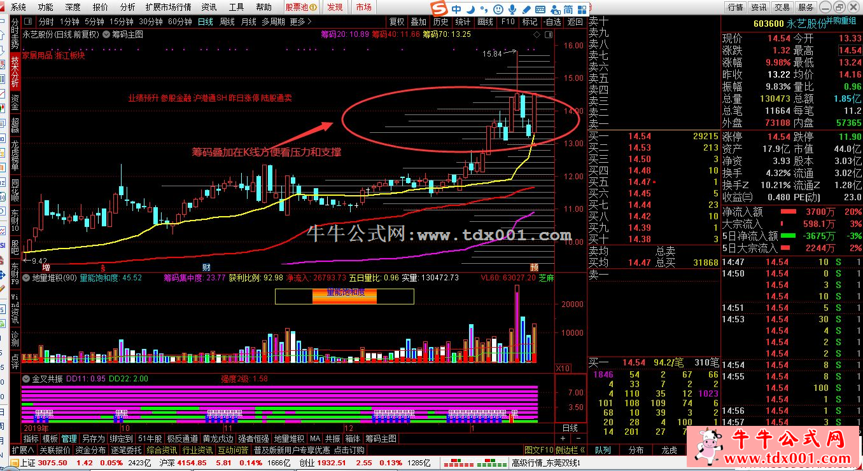Click the 增 marker on the timeline
Screen dimensions: 863x471
pyautogui.click(x=46, y=266)
